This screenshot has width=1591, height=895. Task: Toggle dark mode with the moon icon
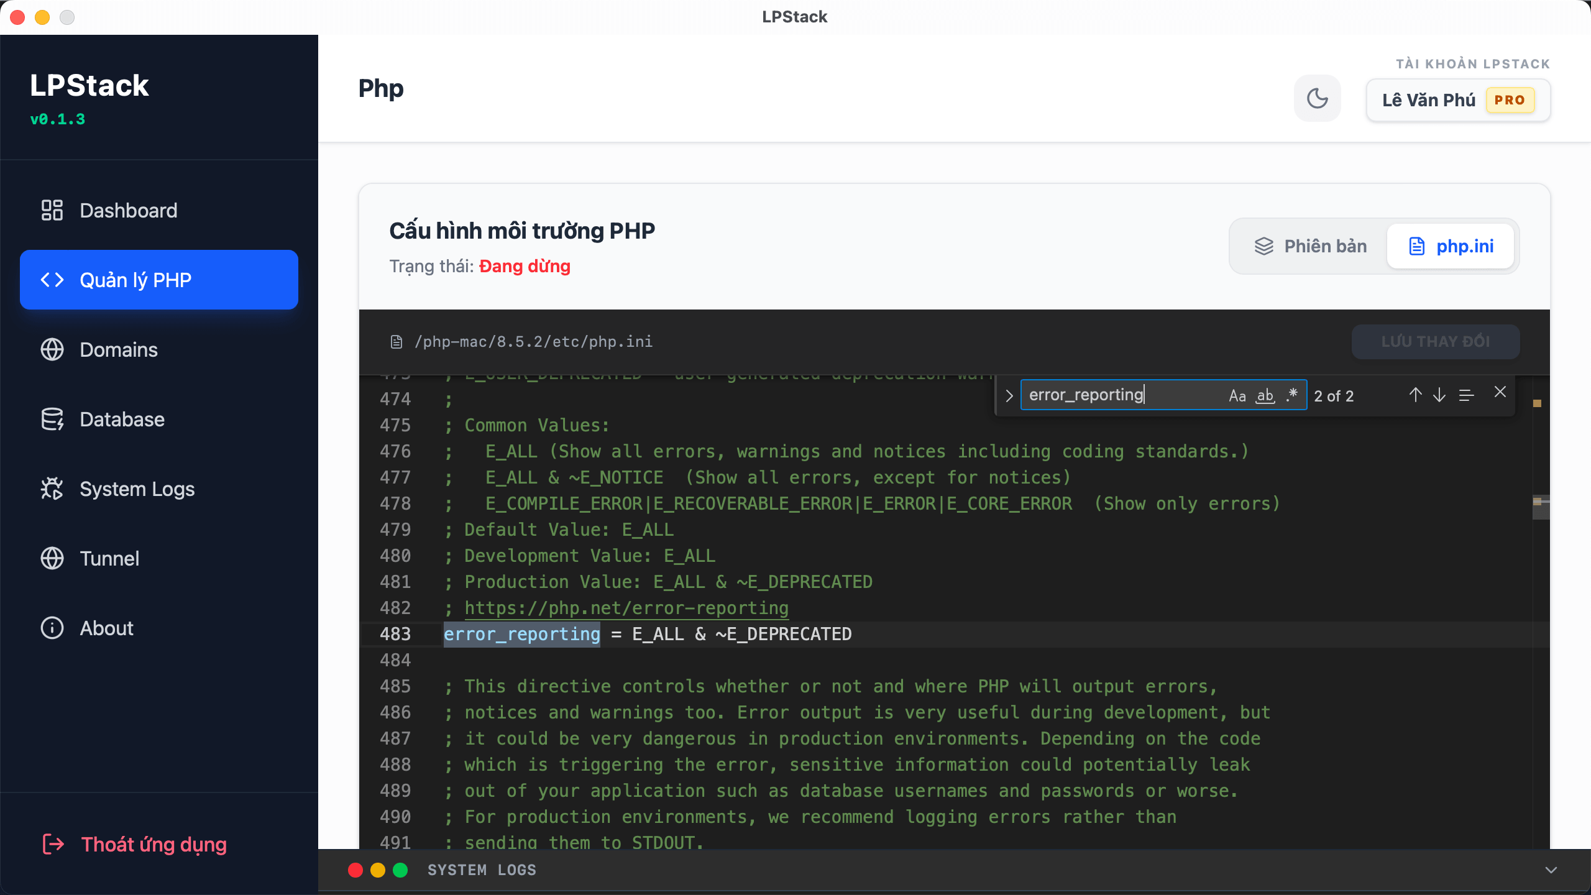point(1317,98)
